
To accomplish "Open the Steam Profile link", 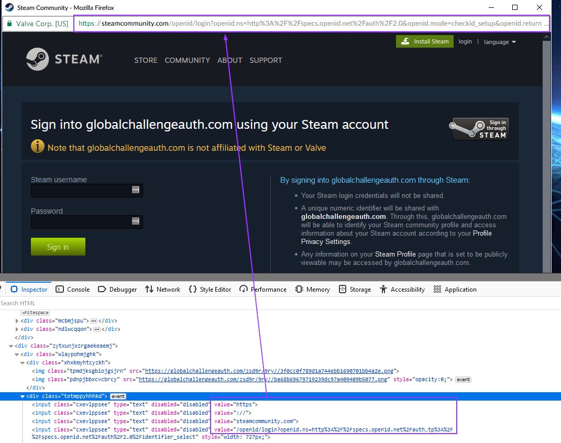I will point(395,254).
